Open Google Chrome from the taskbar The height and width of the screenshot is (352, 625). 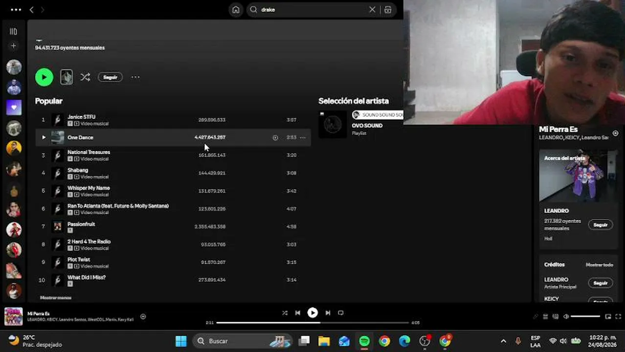(384, 341)
